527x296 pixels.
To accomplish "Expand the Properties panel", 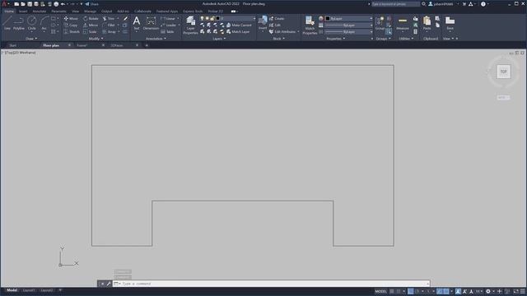I will 336,39.
